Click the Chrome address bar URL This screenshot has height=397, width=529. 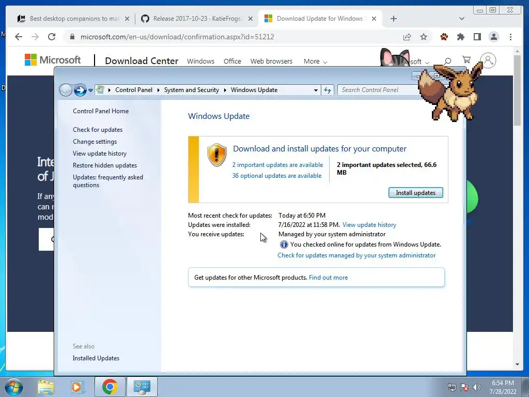coord(177,37)
